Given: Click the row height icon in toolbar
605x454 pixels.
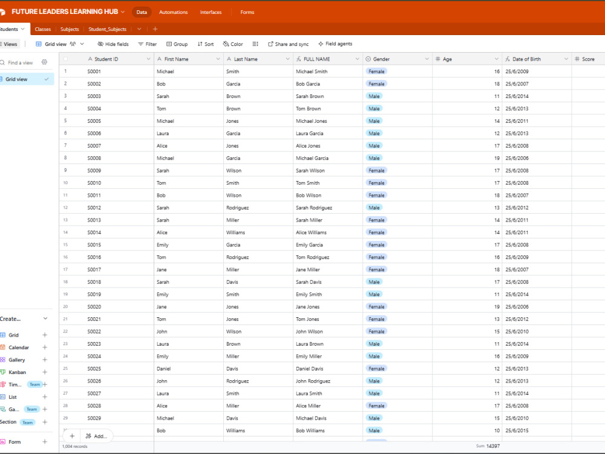Looking at the screenshot, I should [255, 44].
